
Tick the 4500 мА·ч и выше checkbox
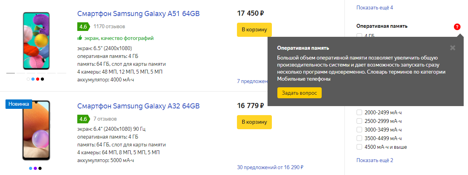click(359, 147)
